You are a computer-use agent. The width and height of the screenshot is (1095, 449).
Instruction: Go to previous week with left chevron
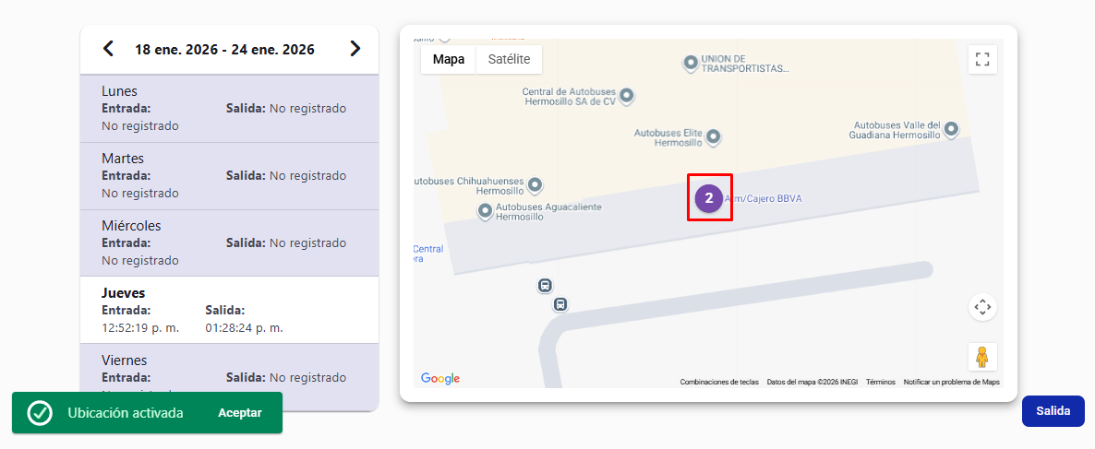coord(108,49)
